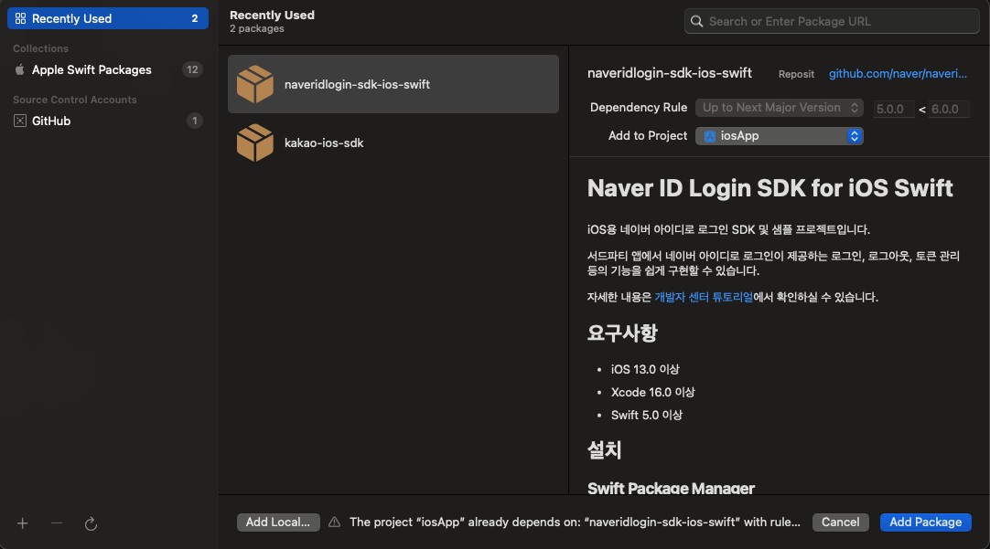Refresh package collections with reload icon
This screenshot has width=990, height=549.
coord(91,523)
